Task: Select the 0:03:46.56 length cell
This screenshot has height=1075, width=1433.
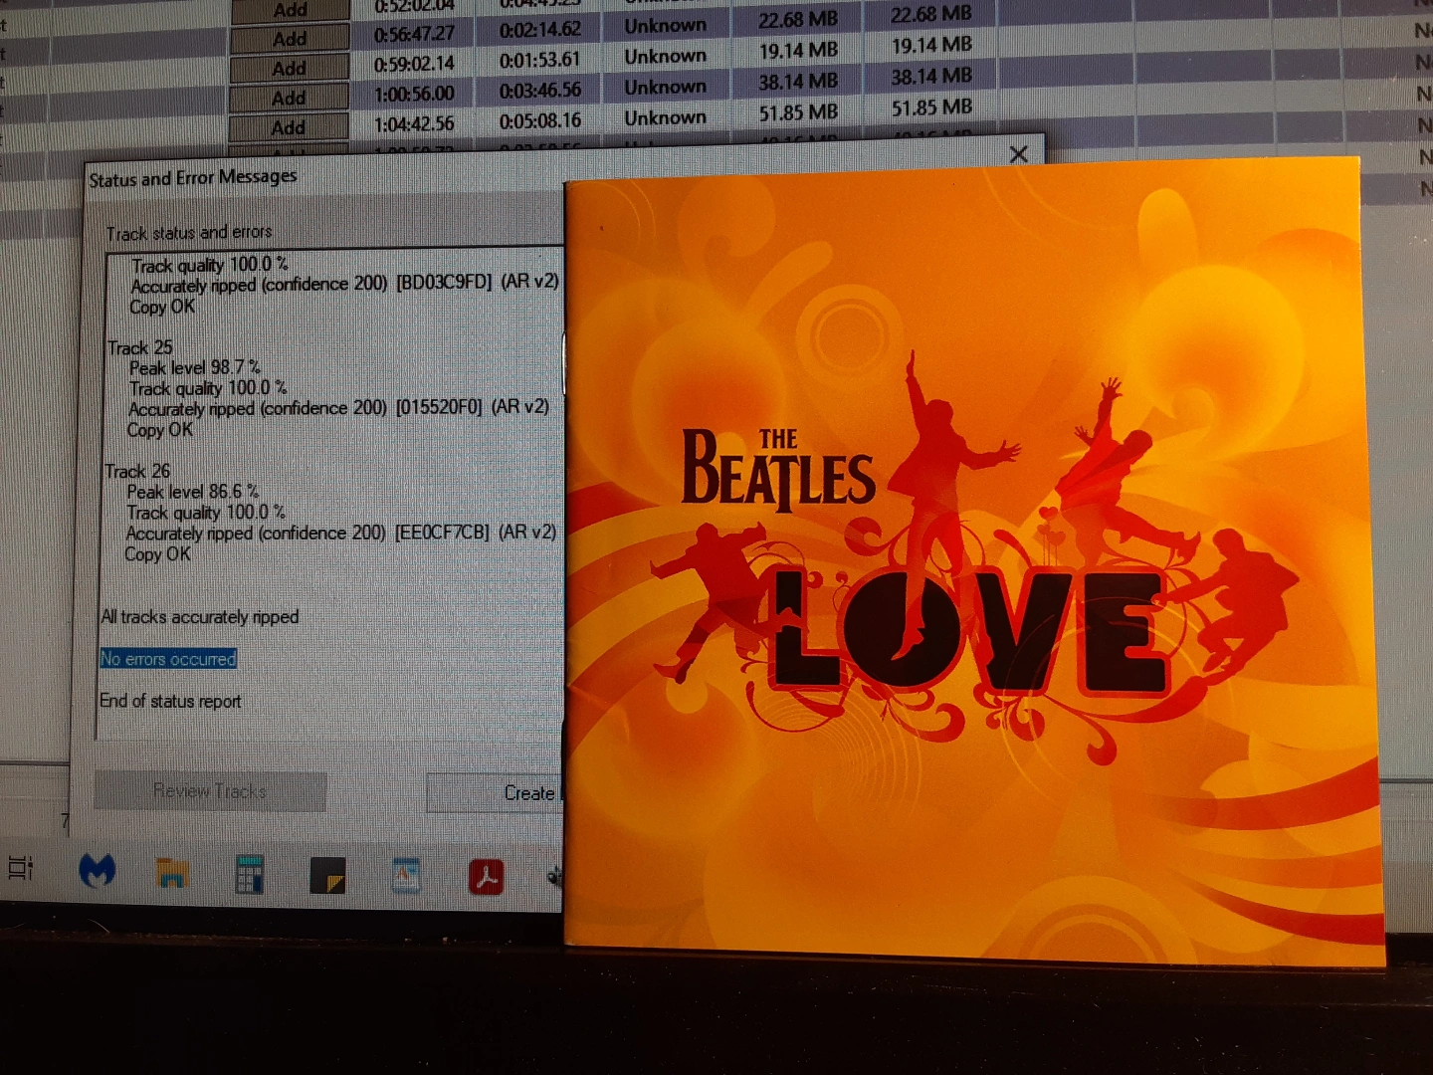Action: click(x=540, y=91)
